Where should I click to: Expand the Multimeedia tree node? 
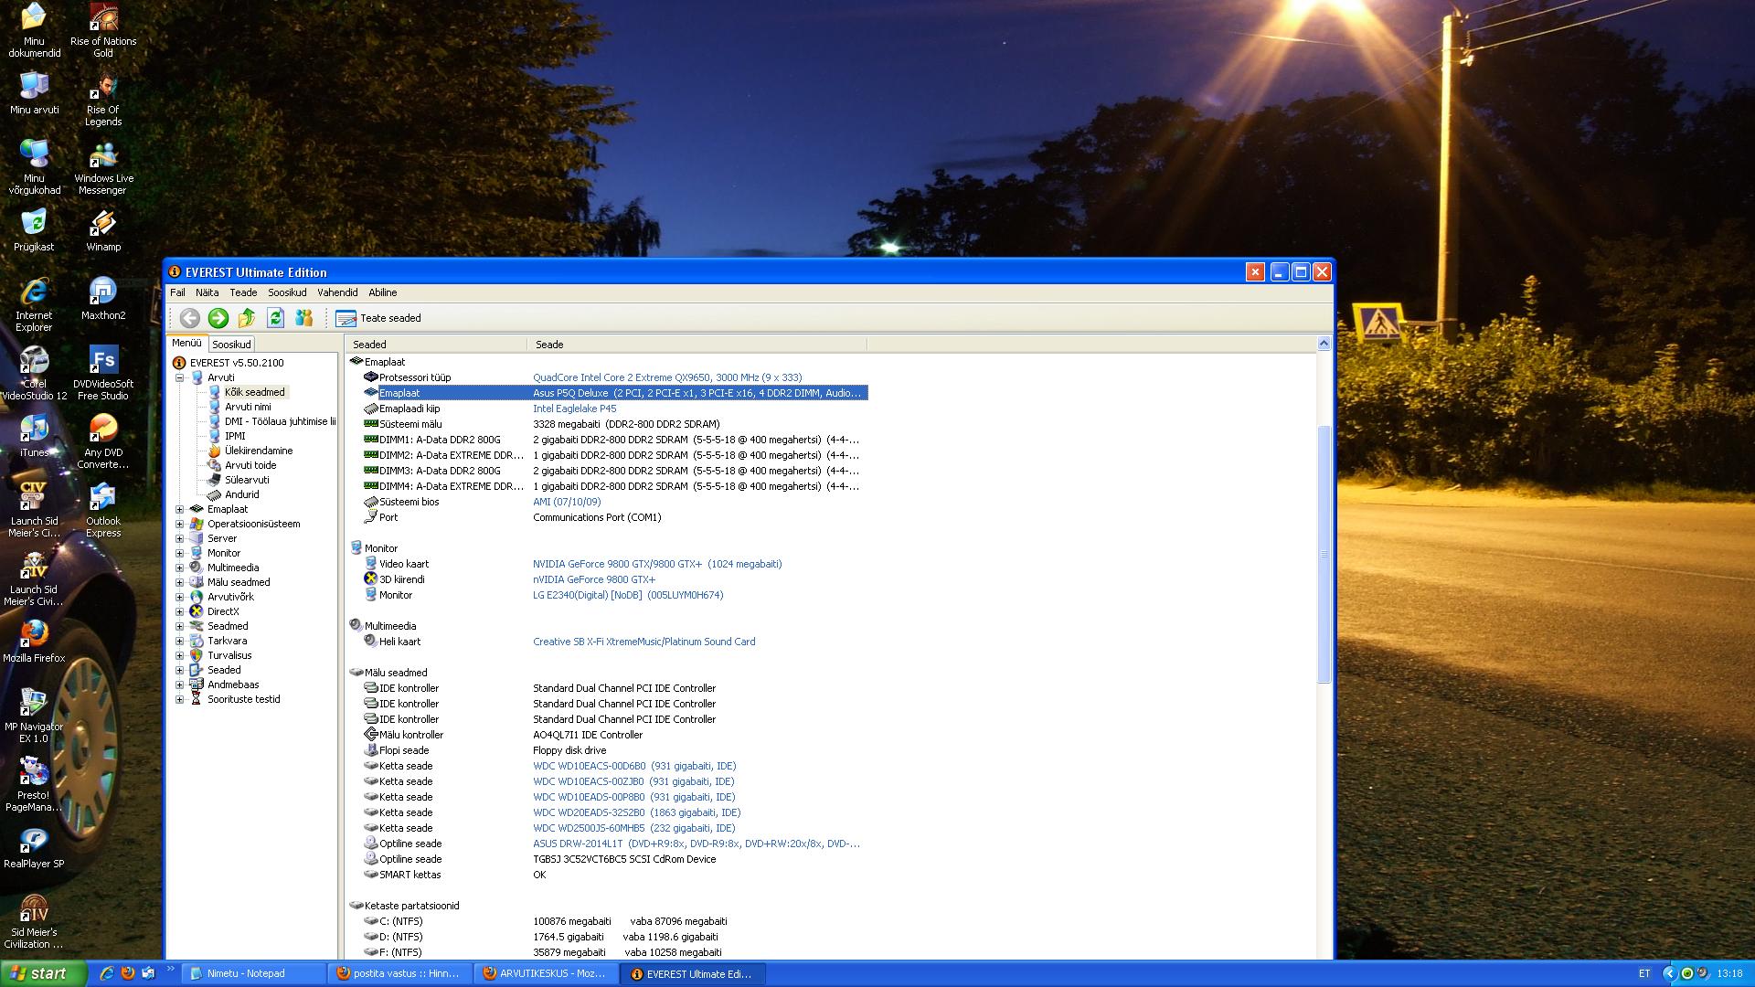180,568
